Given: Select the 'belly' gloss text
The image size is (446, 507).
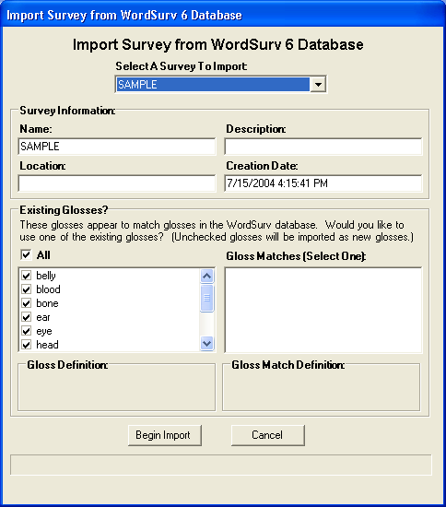Looking at the screenshot, I should (x=46, y=276).
